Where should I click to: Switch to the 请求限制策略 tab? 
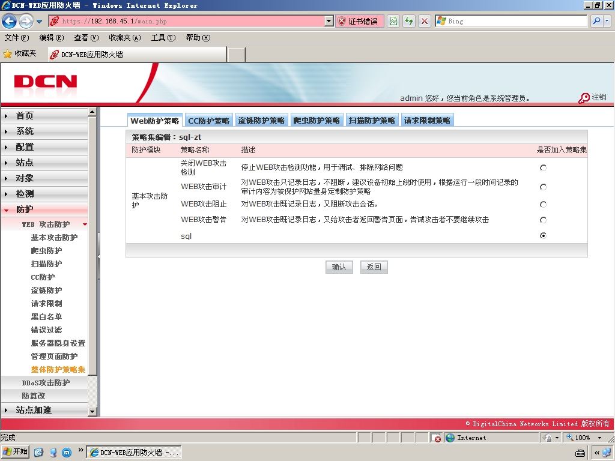tap(427, 121)
